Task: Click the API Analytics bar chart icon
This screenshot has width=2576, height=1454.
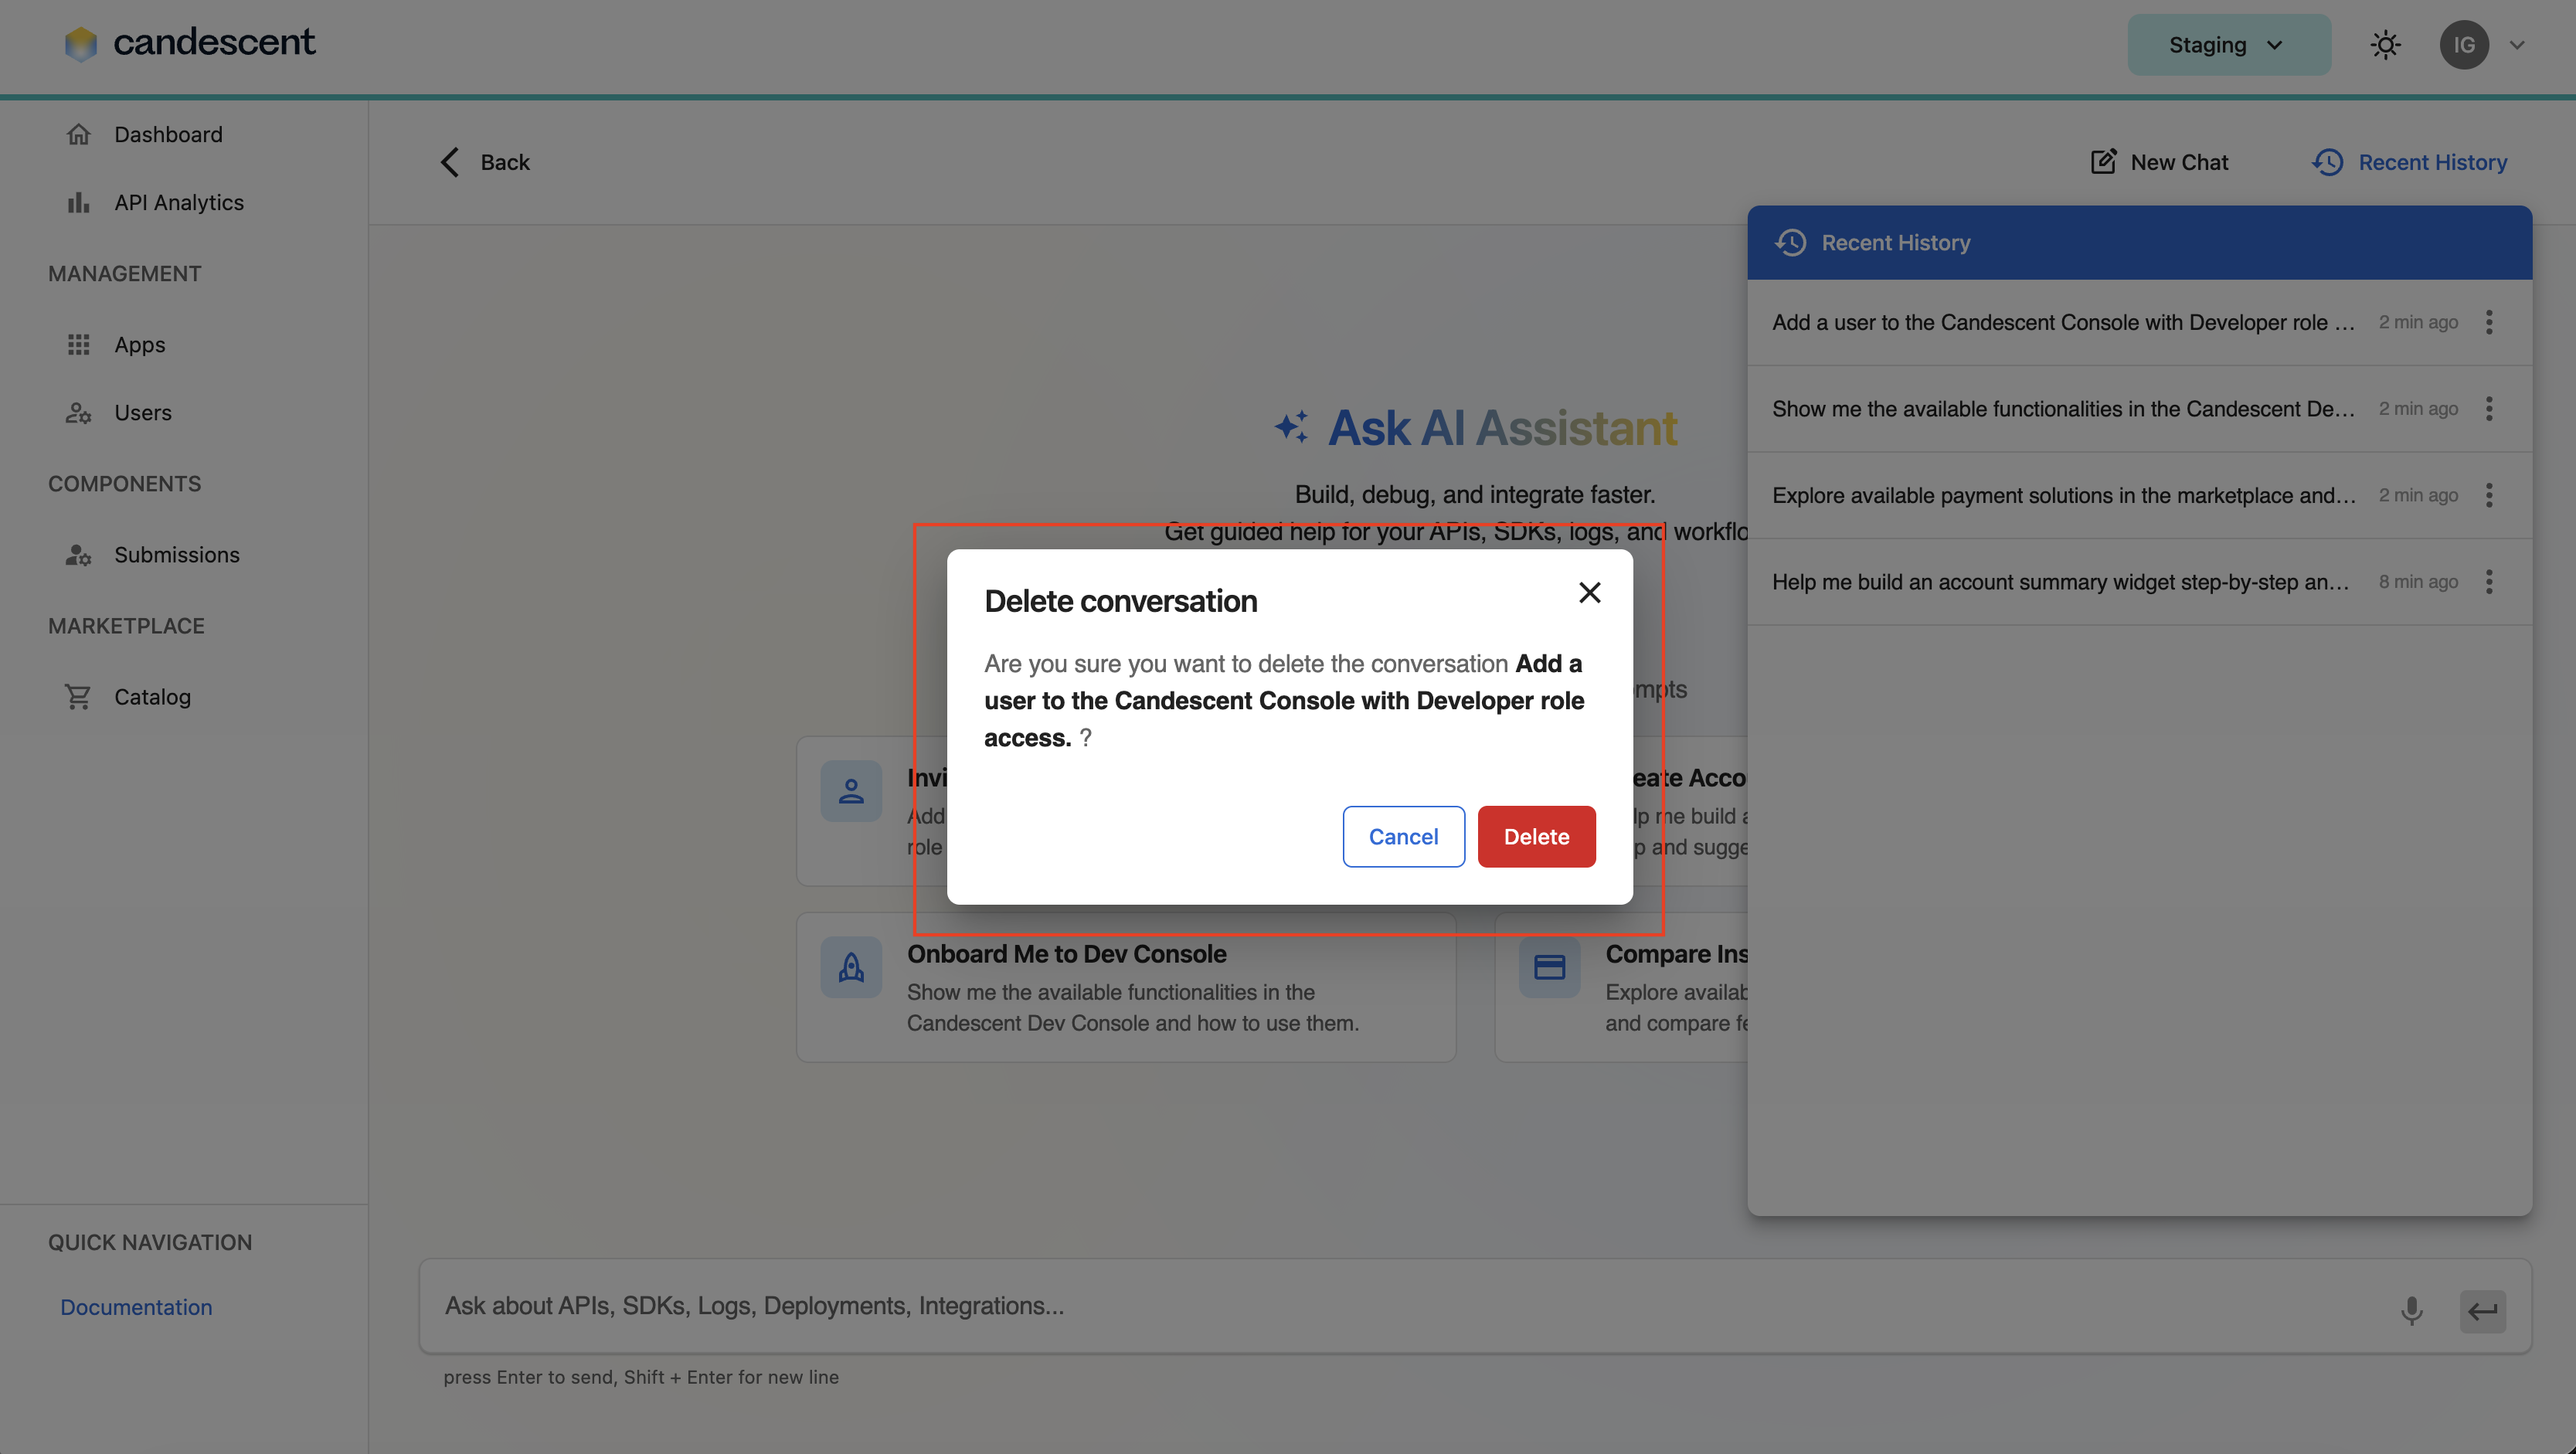Action: [78, 202]
